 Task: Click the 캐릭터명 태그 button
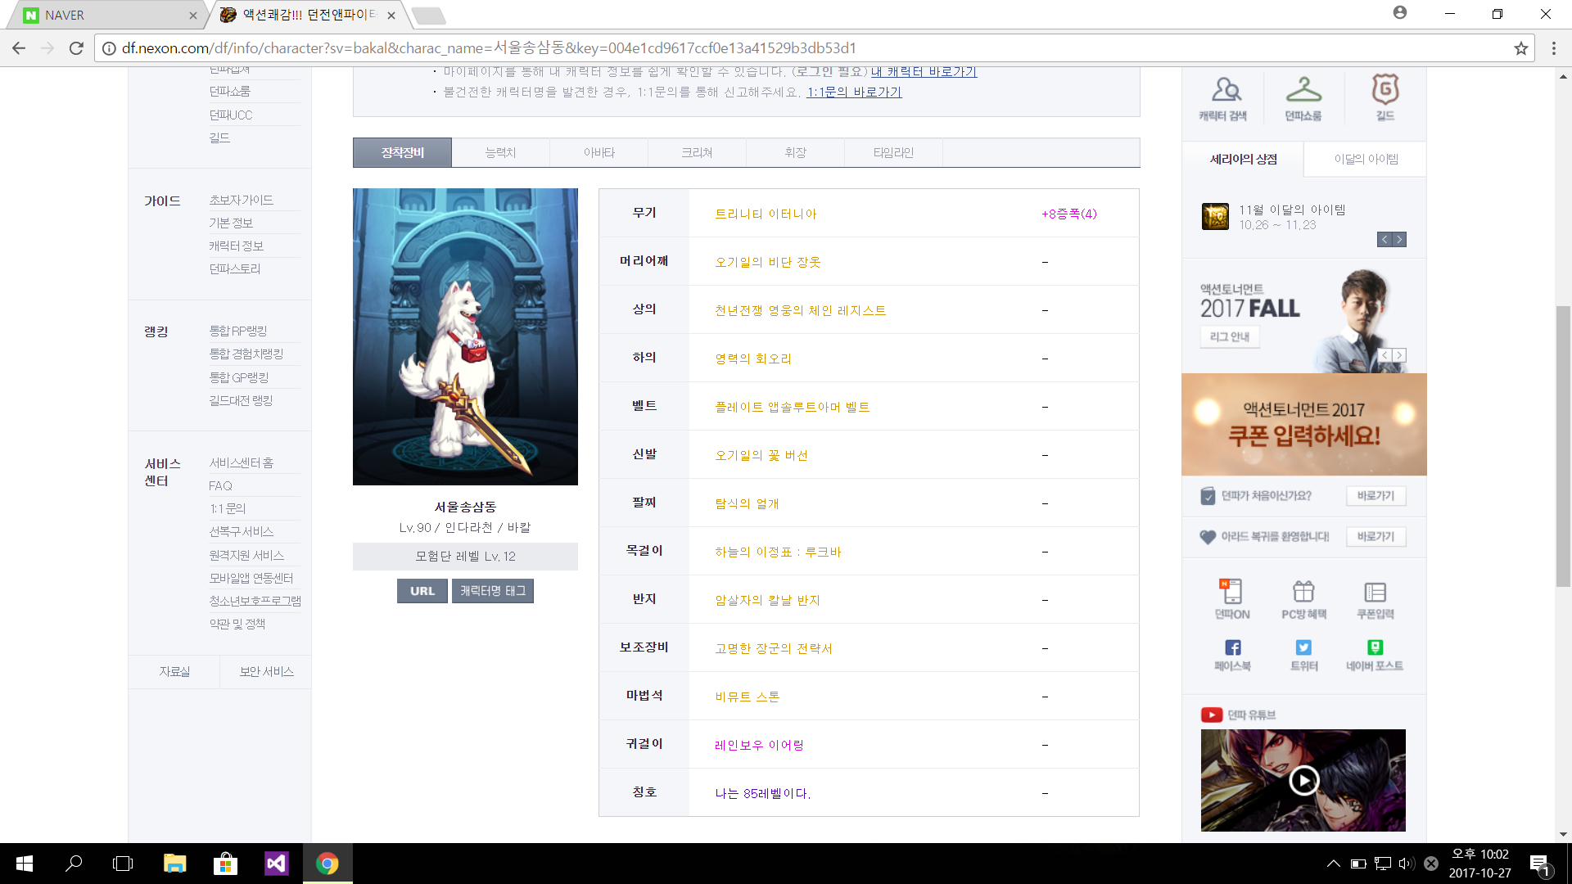pos(493,591)
